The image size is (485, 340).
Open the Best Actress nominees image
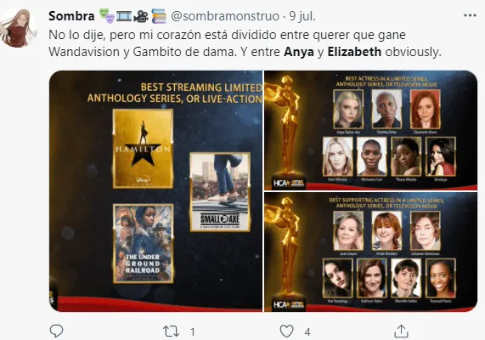click(370, 130)
